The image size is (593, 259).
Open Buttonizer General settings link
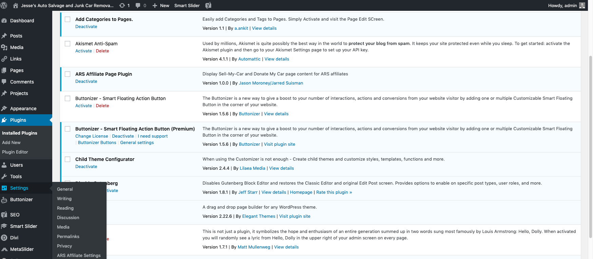(137, 143)
